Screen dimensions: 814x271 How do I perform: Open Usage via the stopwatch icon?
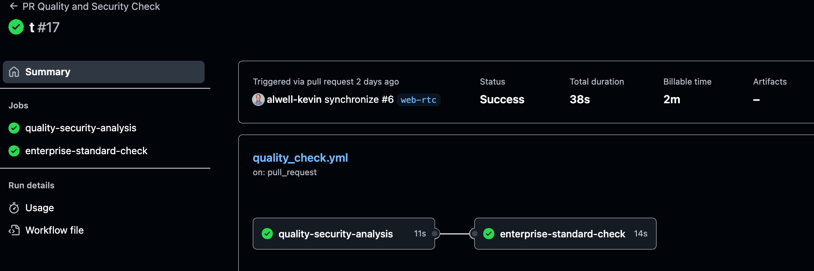14,207
